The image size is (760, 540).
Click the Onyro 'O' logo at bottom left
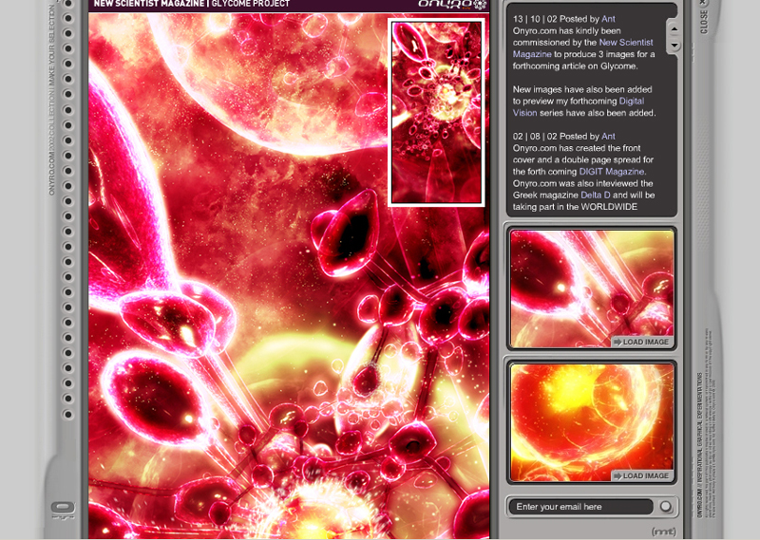[63, 510]
